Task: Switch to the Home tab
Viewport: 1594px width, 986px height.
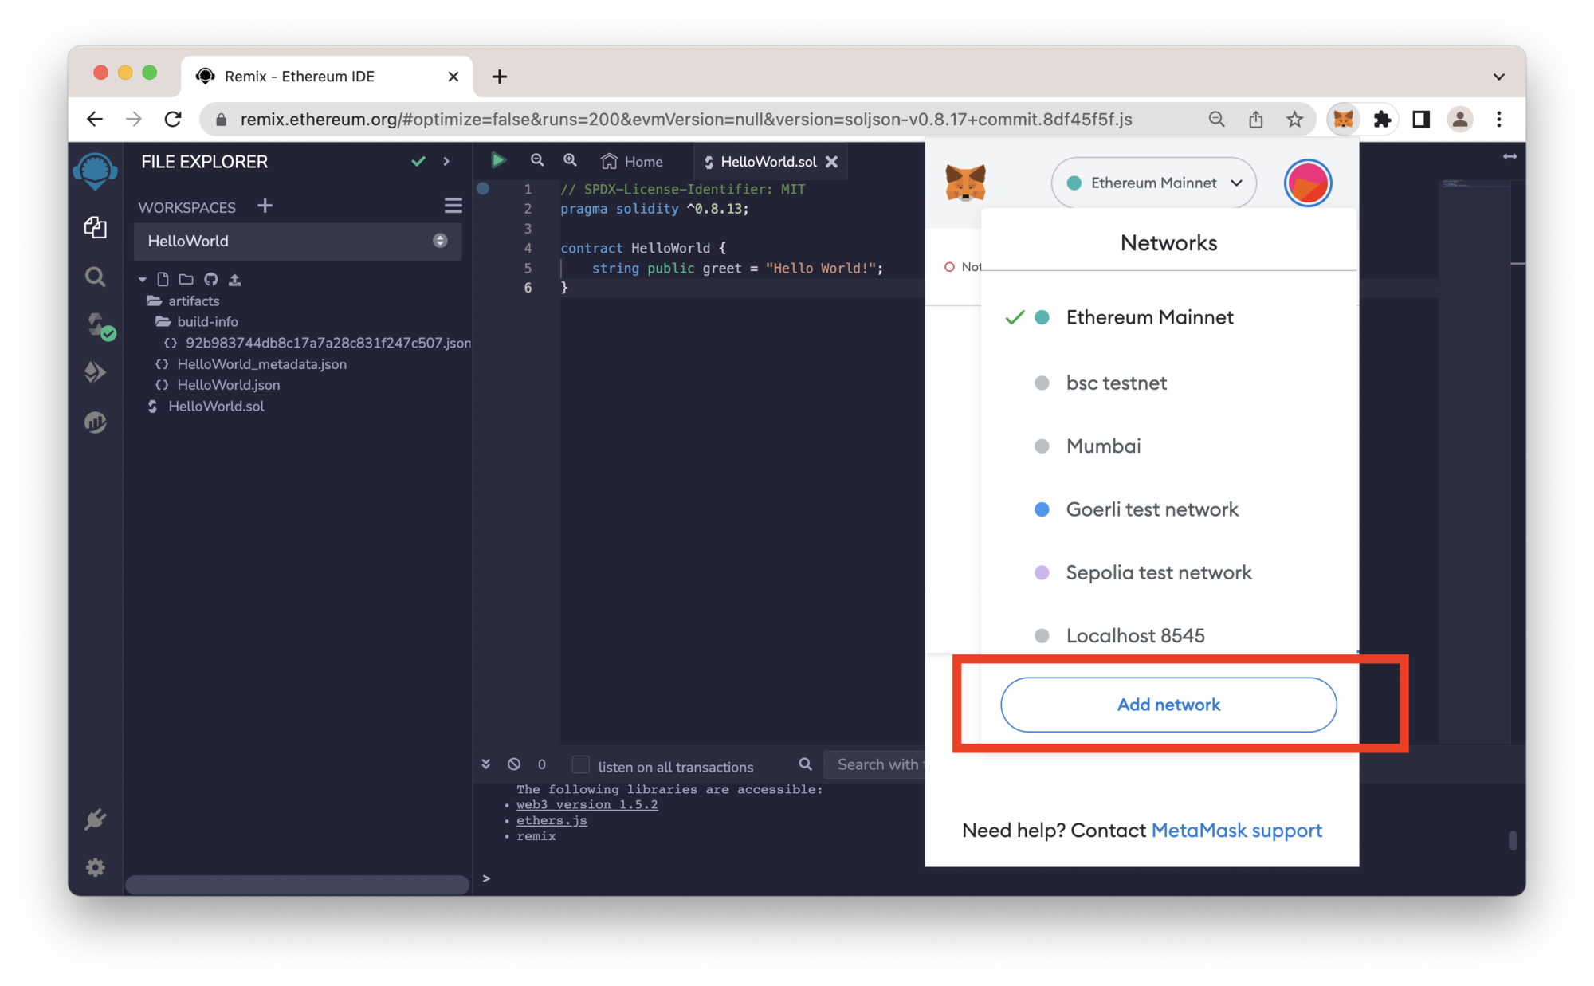Action: click(632, 162)
